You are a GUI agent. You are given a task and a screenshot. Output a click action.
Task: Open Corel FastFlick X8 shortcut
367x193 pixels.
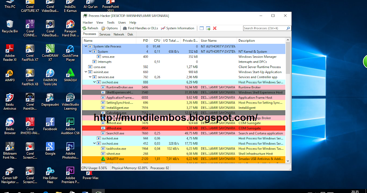click(30, 77)
